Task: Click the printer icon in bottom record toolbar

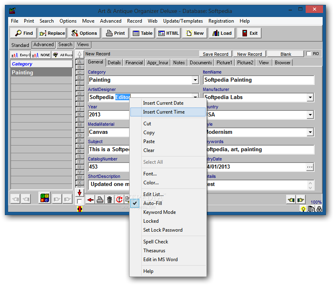Action: [x=100, y=200]
